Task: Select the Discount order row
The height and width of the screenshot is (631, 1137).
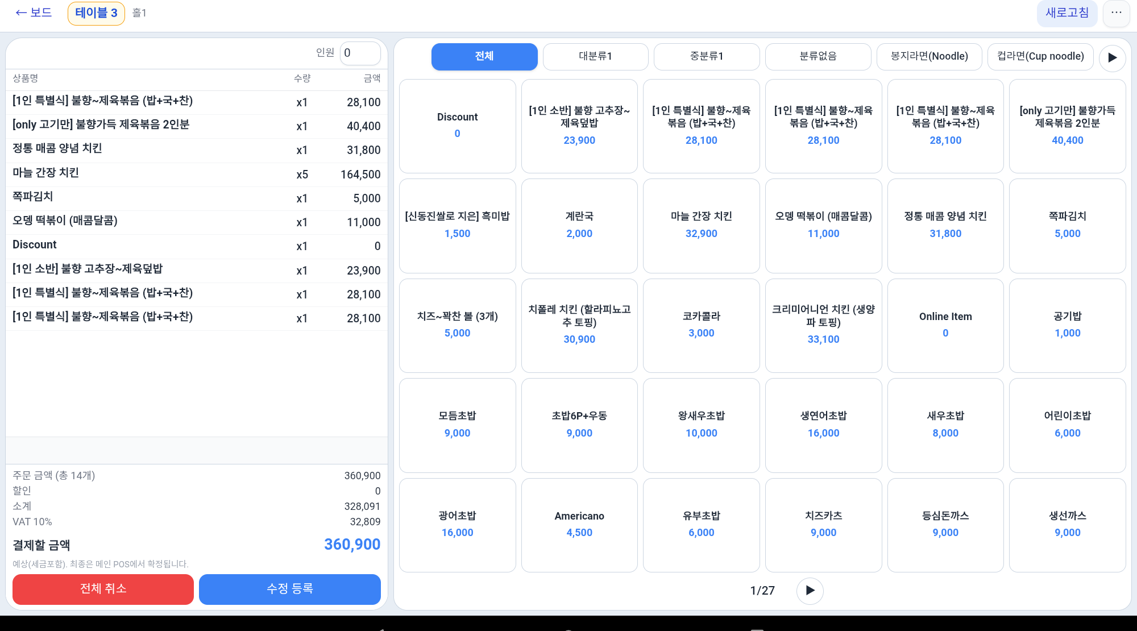Action: 197,246
